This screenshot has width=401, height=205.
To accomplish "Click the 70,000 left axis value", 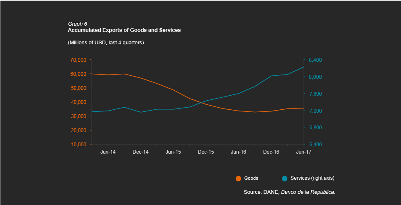I will [x=78, y=60].
